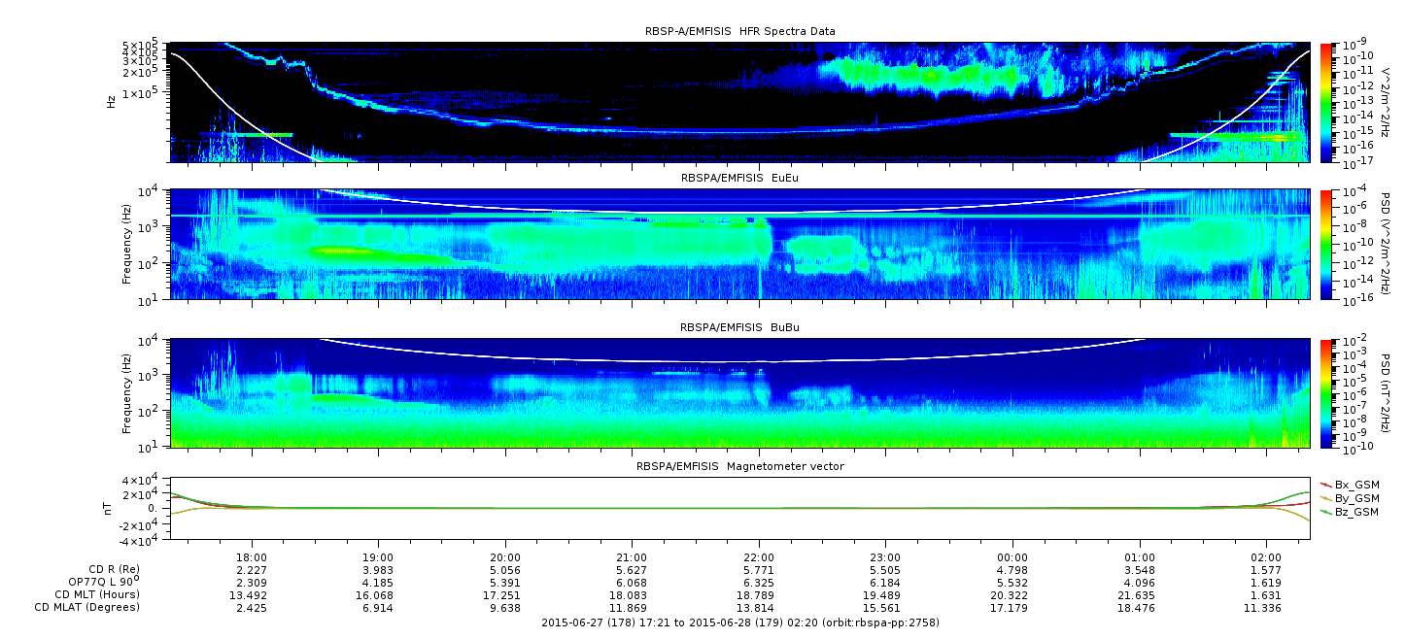Click the RBSPA/EMFISIS BuBu title

pyautogui.click(x=739, y=327)
